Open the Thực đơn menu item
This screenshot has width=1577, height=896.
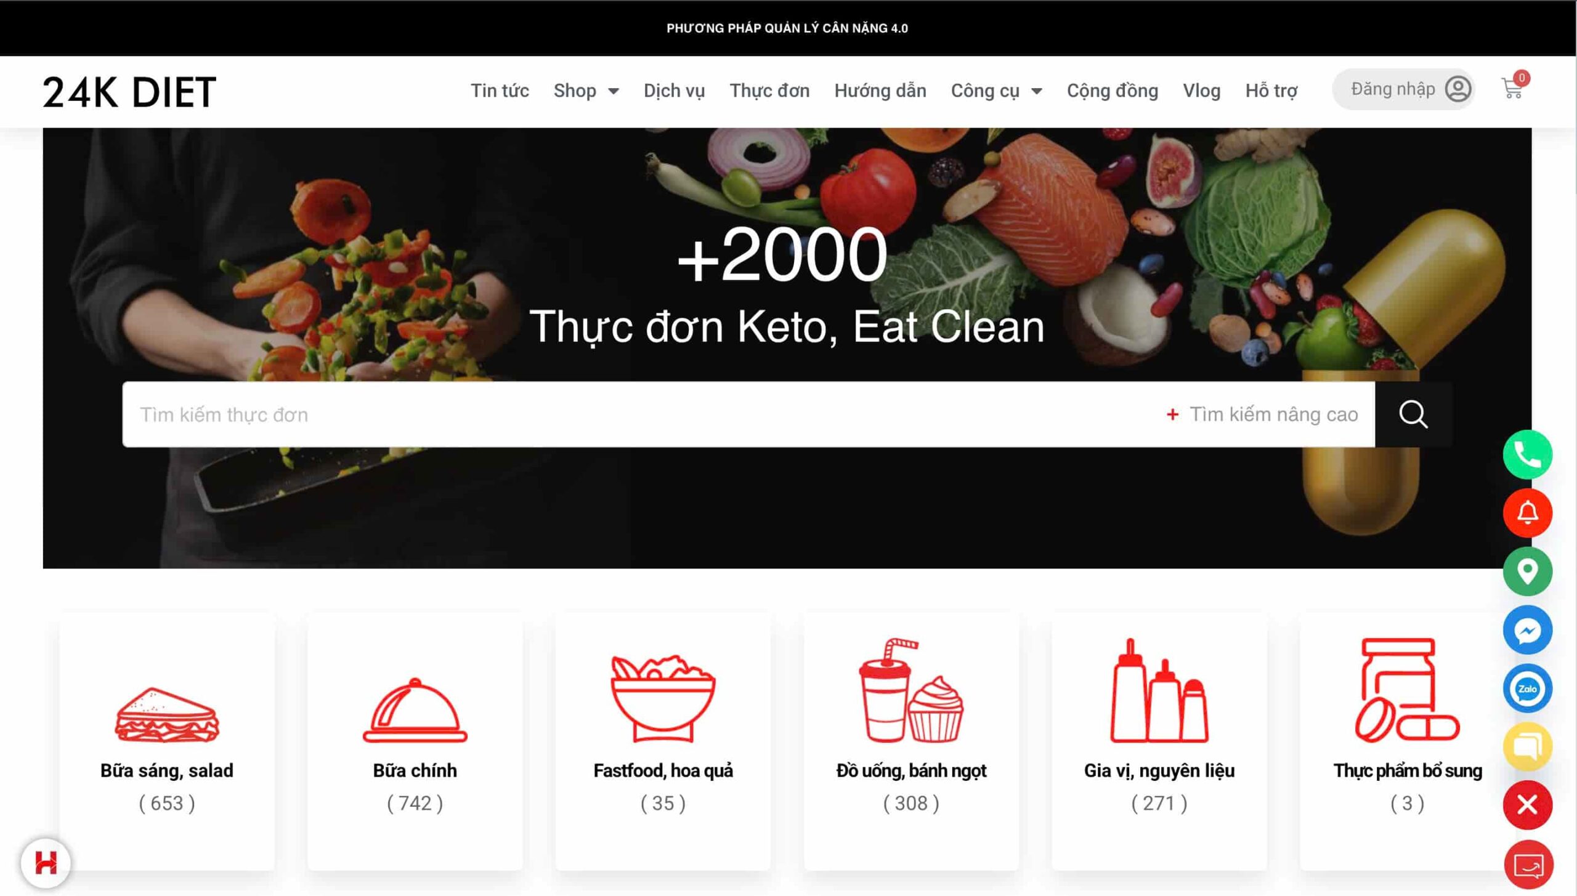769,91
